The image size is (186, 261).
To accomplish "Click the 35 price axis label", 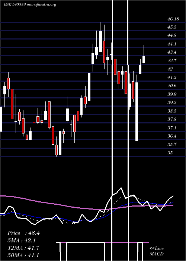I will pyautogui.click(x=170, y=153).
